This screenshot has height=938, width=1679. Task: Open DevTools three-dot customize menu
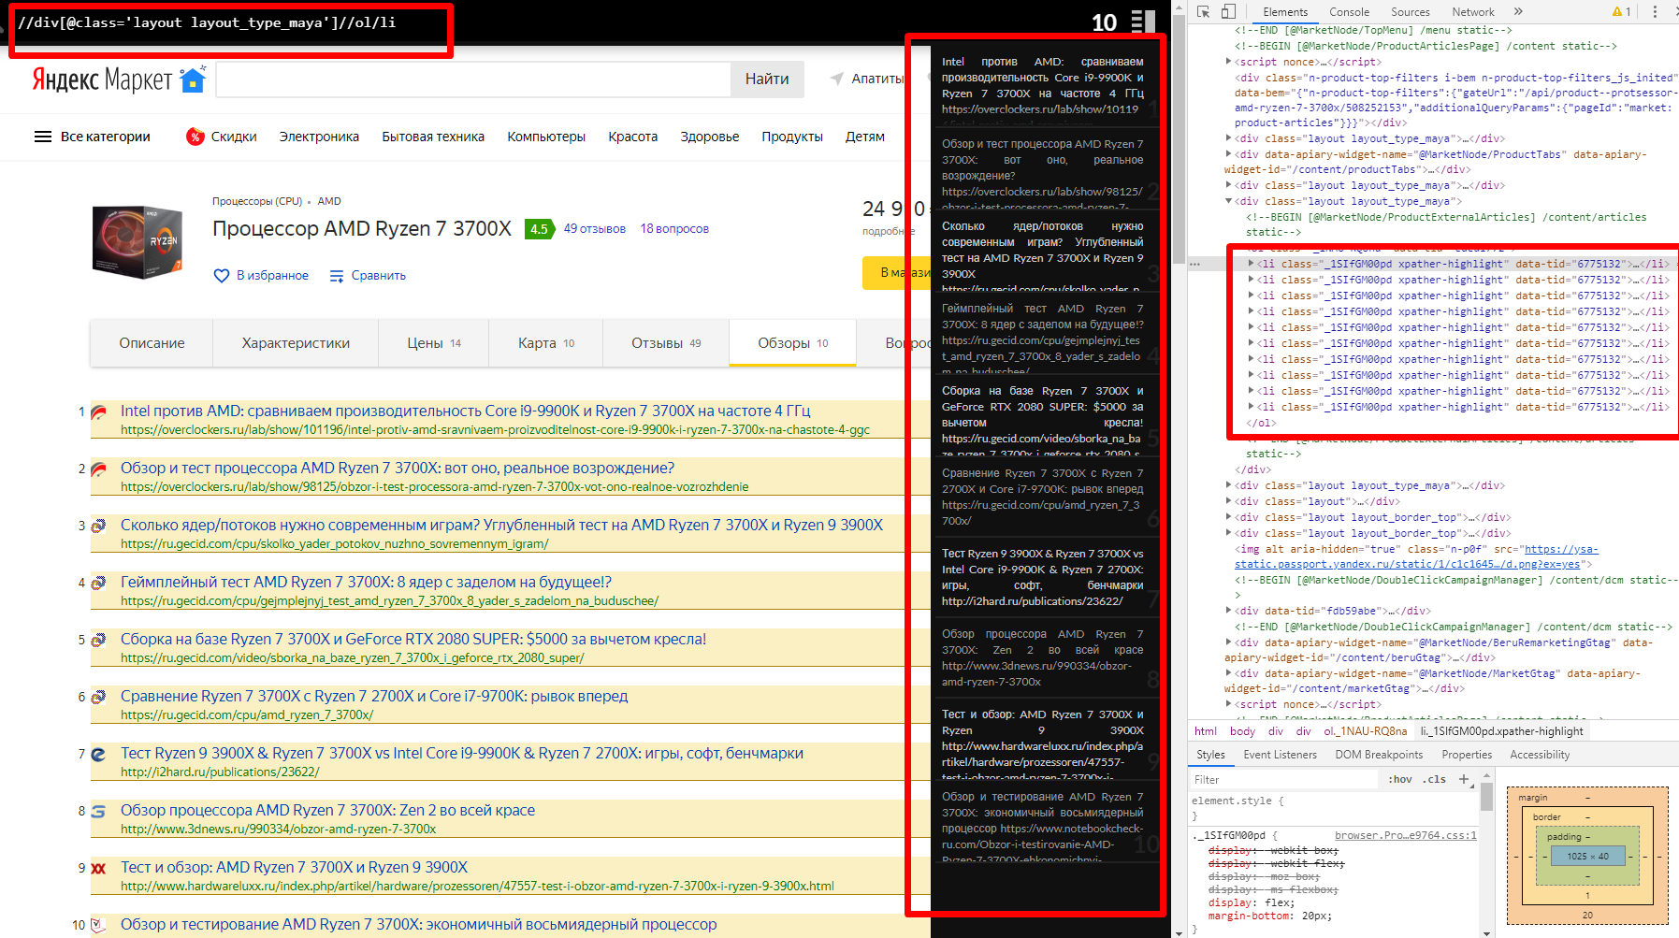[x=1655, y=12]
